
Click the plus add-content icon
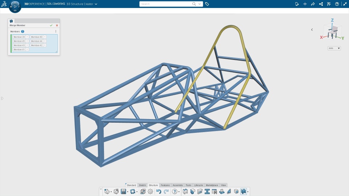tap(305, 4)
